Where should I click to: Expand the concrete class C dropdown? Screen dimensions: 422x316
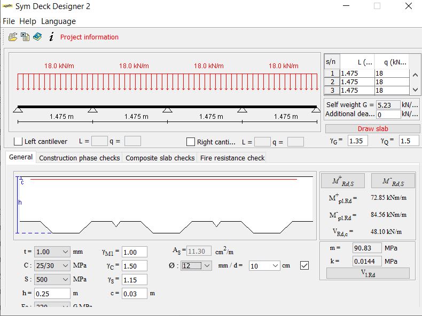point(52,265)
